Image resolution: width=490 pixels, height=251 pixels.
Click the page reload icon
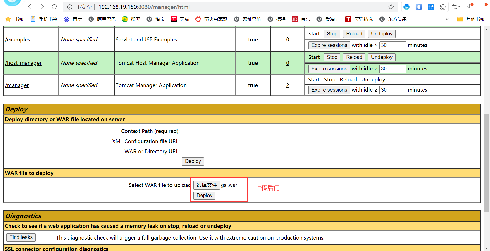pos(54,7)
